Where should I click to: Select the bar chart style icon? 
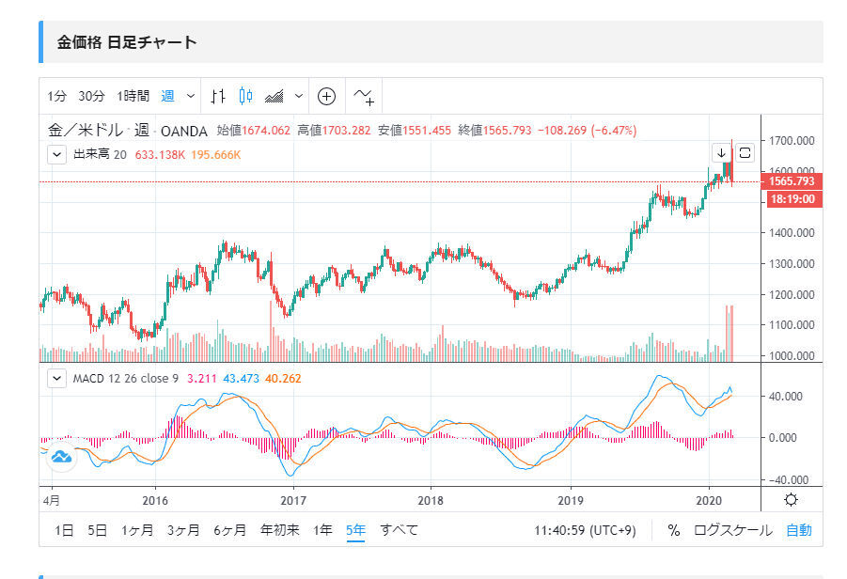pyautogui.click(x=218, y=96)
